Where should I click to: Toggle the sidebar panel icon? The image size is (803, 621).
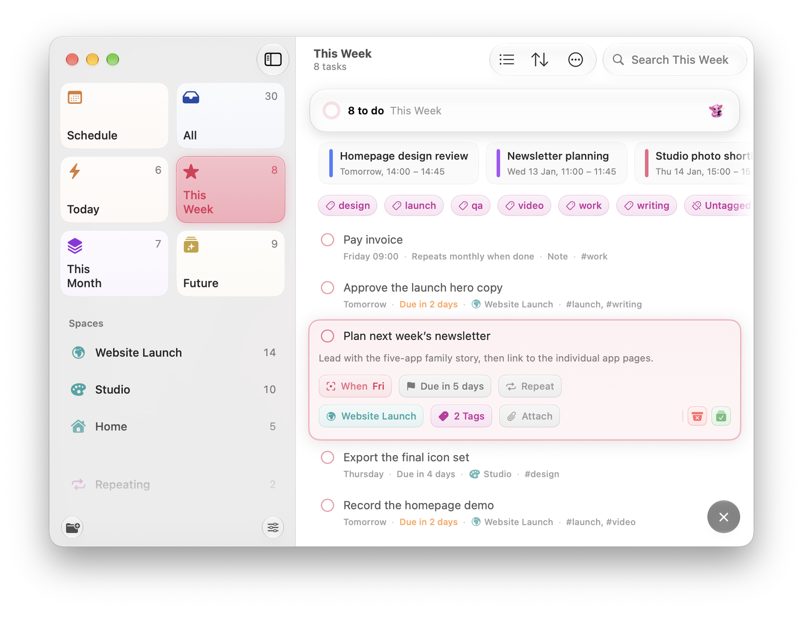[x=273, y=59]
